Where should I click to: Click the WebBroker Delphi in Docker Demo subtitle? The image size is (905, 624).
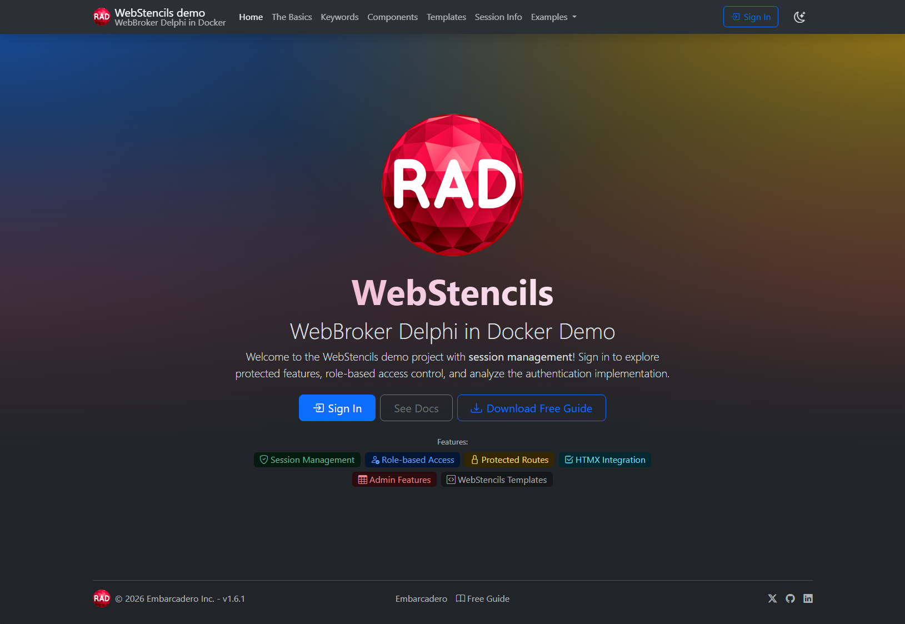point(453,331)
